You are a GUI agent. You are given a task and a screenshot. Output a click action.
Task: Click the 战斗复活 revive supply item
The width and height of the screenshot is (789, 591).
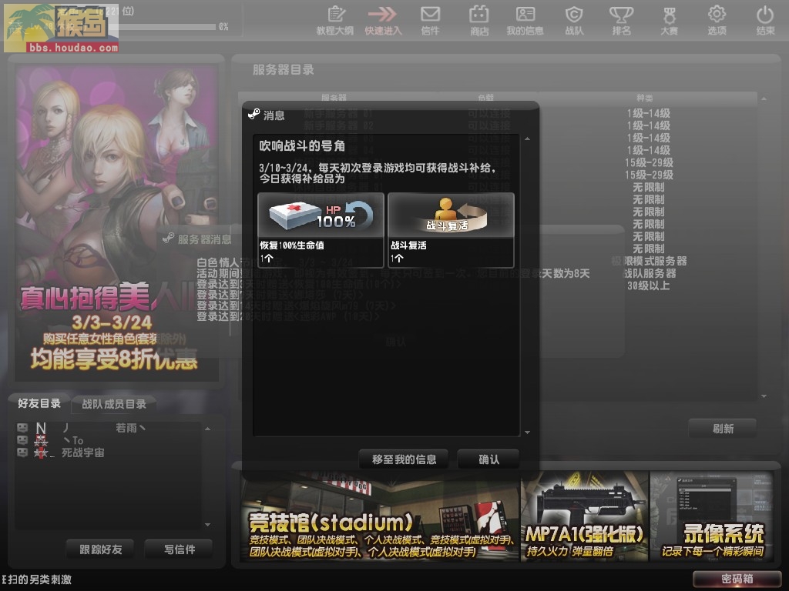[x=451, y=230]
